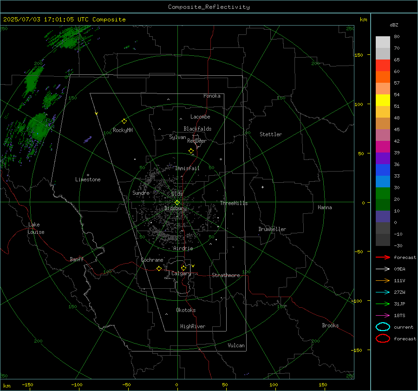Select the orange 111V arrow legend icon

click(383, 280)
